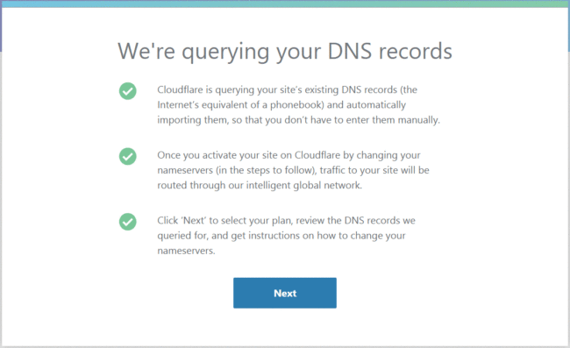This screenshot has height=348, width=570.
Task: Click 'automatically' in the first paragraph
Action: [x=376, y=104]
